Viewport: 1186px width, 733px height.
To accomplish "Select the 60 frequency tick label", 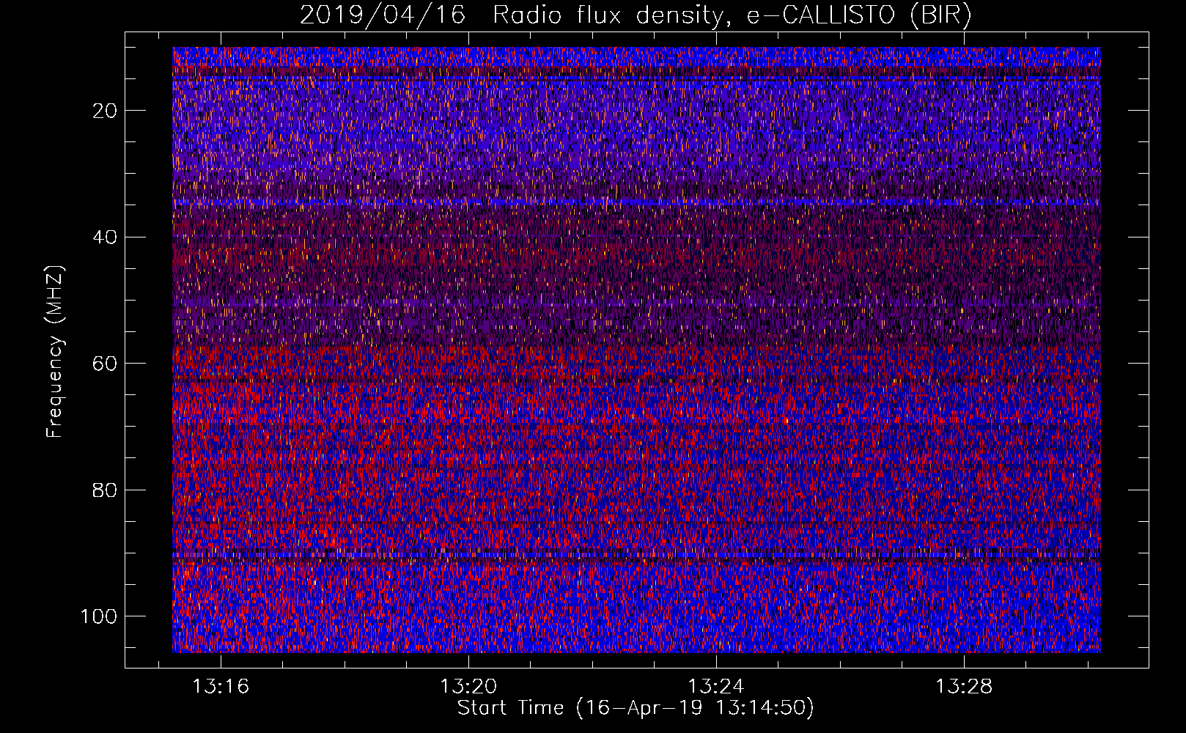I will (x=106, y=364).
